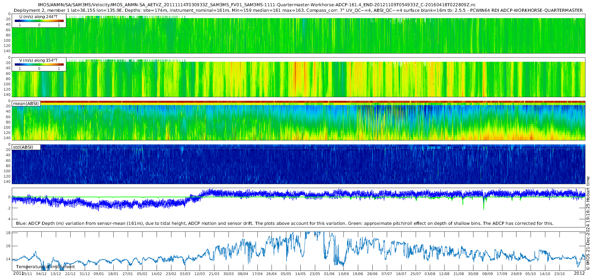Screen dimensions: 591x279
Task: Select the 04/12 date tick label
Action: 41,274
